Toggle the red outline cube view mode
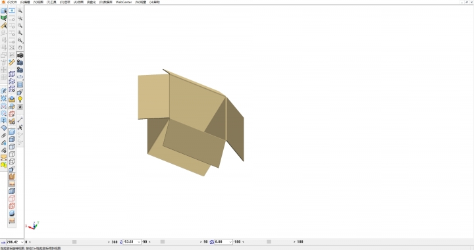474x250 pixels. 12,199
